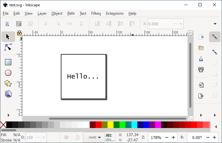Expand the toolbox overflow arrow
The image size is (222, 143).
(x=8, y=115)
